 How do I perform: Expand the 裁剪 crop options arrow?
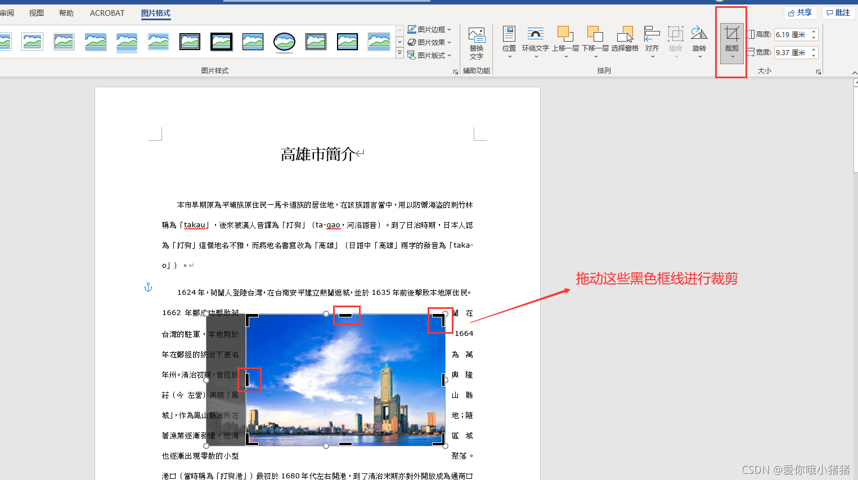[732, 56]
